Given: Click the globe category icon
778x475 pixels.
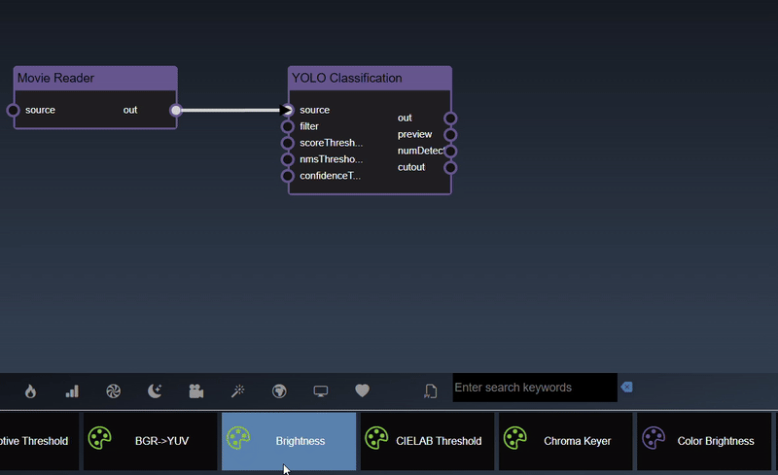Looking at the screenshot, I should click(x=279, y=391).
